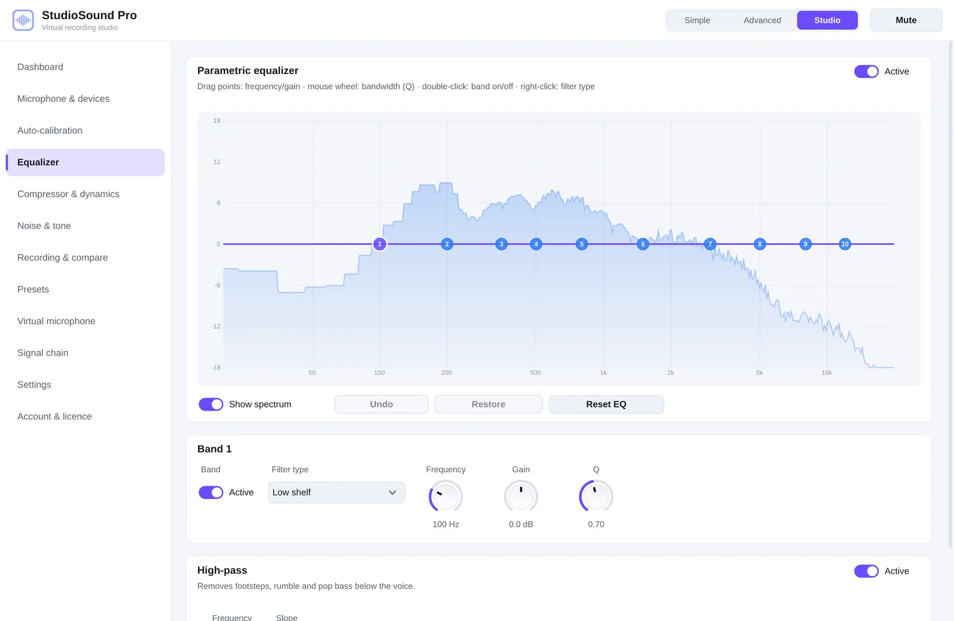This screenshot has width=954, height=621.
Task: Select Equalizer in the sidebar
Action: [85, 163]
